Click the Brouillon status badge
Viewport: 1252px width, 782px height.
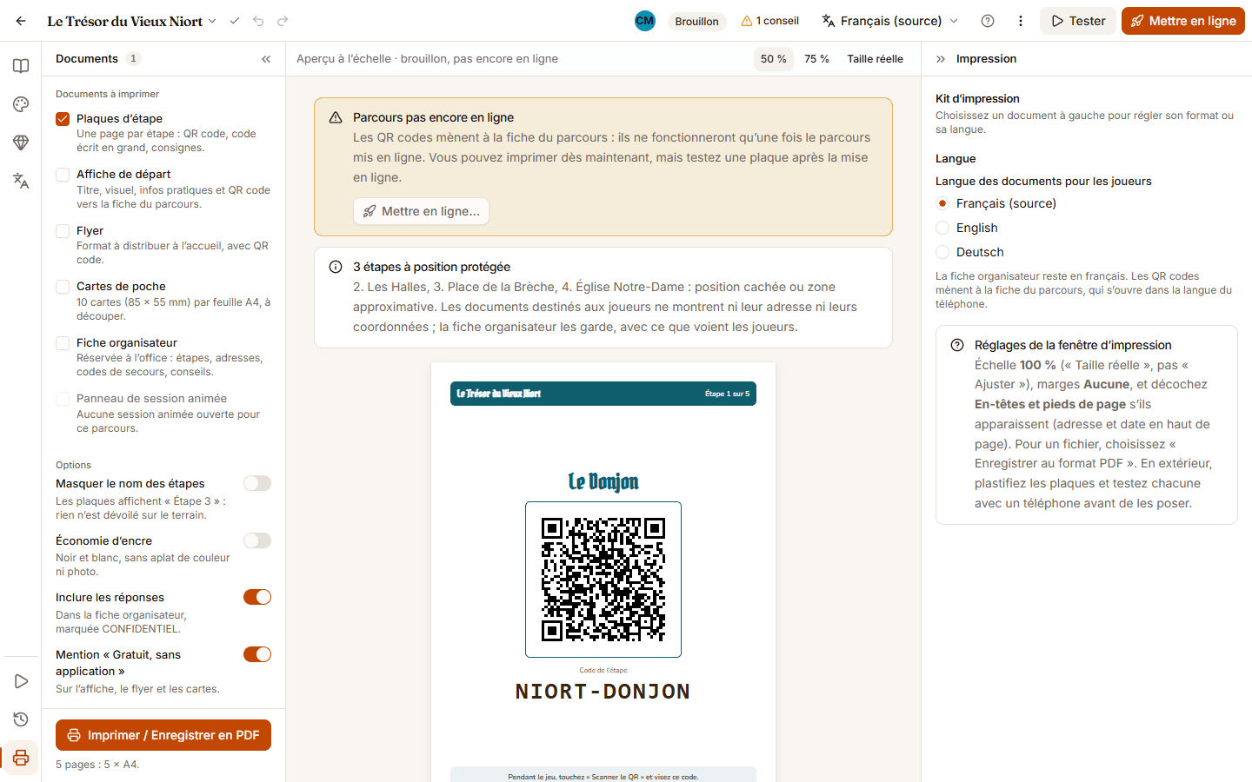click(697, 21)
